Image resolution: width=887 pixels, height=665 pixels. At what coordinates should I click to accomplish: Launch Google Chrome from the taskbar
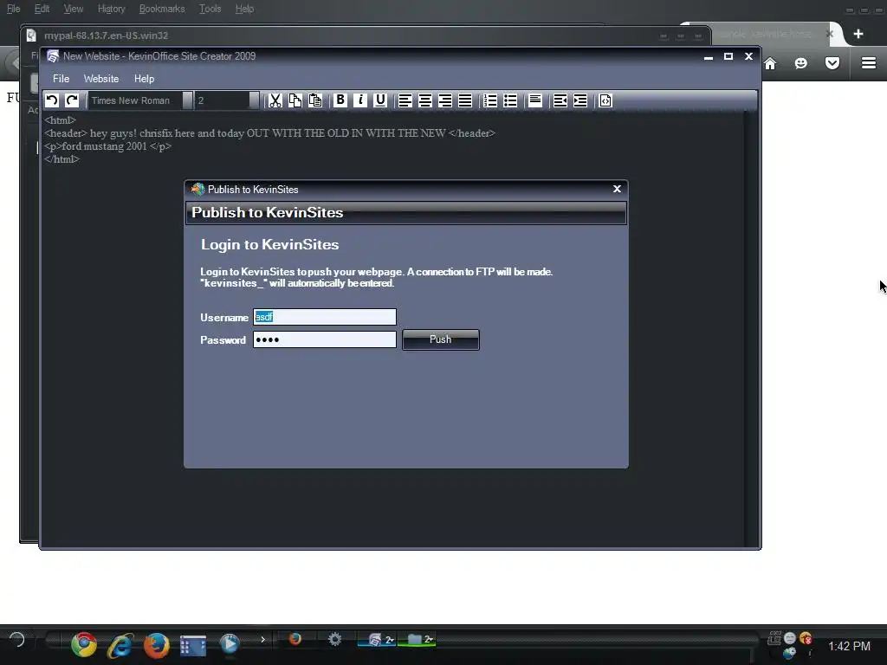click(84, 644)
